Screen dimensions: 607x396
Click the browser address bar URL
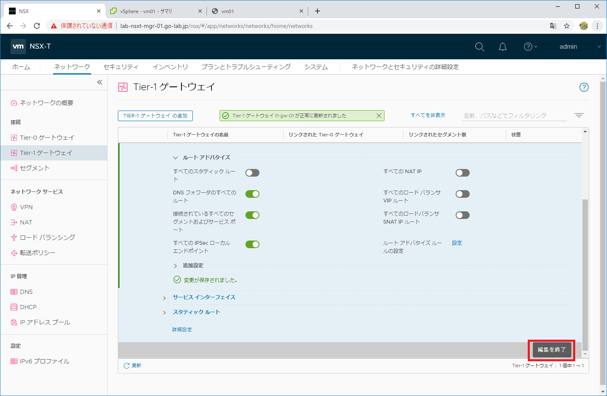[x=216, y=26]
